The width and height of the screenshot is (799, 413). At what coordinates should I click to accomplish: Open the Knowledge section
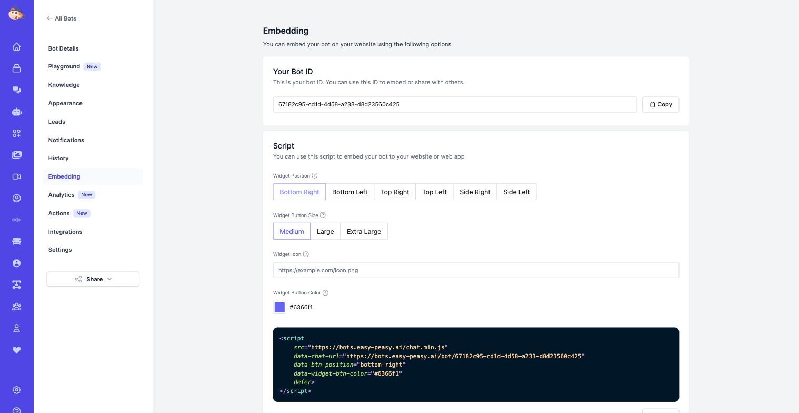coord(64,85)
